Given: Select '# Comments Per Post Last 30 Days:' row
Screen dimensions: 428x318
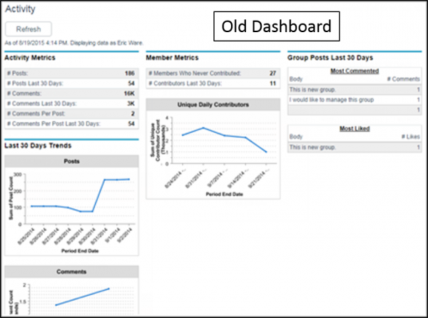Looking at the screenshot, I should [x=71, y=124].
